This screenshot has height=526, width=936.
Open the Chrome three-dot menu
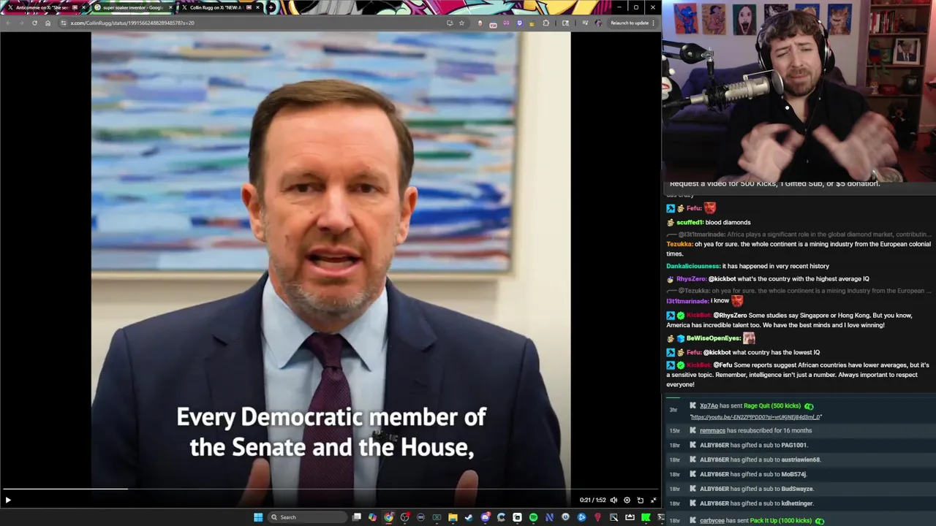[x=654, y=23]
